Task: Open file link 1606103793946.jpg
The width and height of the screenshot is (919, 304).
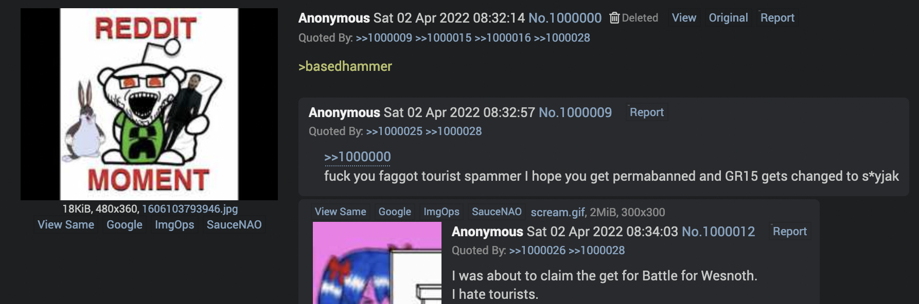Action: pyautogui.click(x=190, y=209)
